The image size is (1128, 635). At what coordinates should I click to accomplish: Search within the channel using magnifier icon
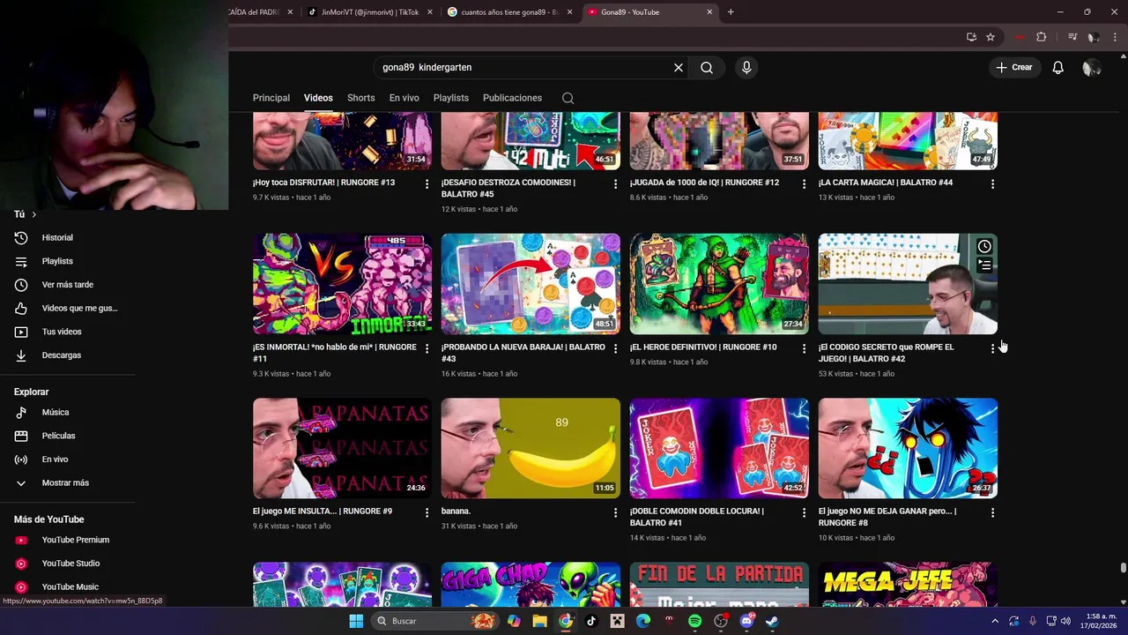pyautogui.click(x=568, y=98)
